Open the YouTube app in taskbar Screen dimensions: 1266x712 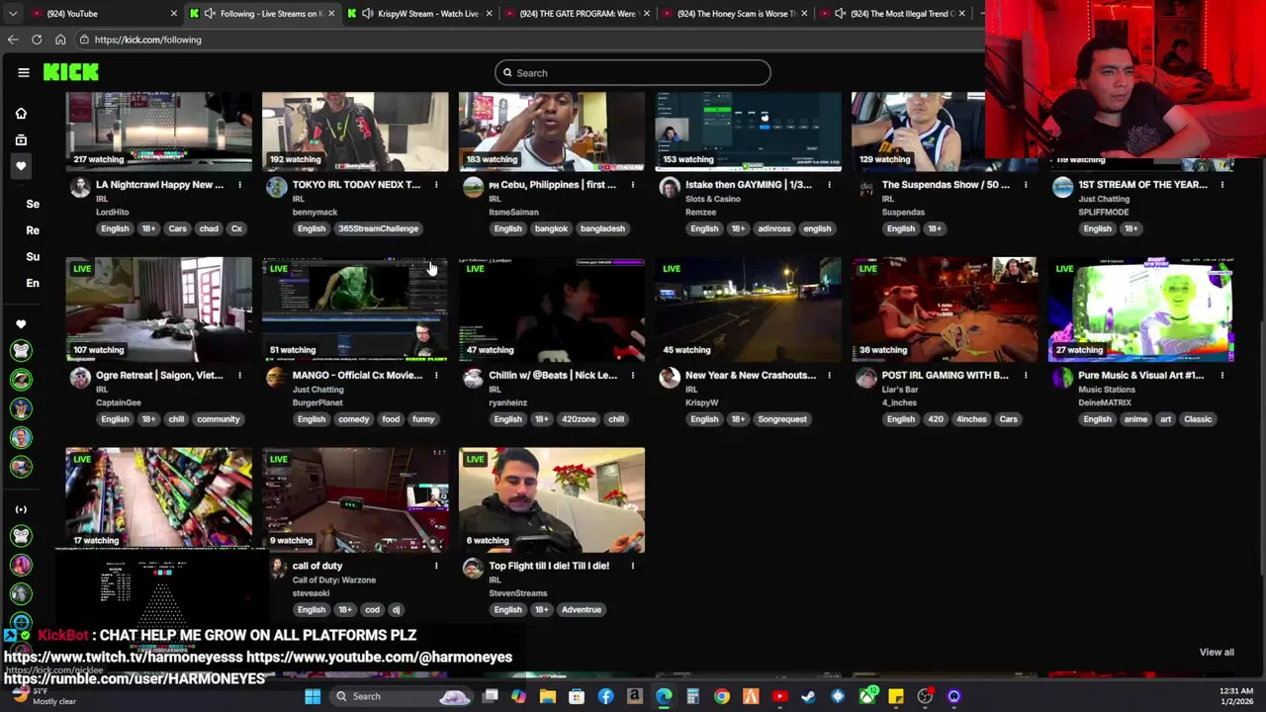tap(780, 696)
